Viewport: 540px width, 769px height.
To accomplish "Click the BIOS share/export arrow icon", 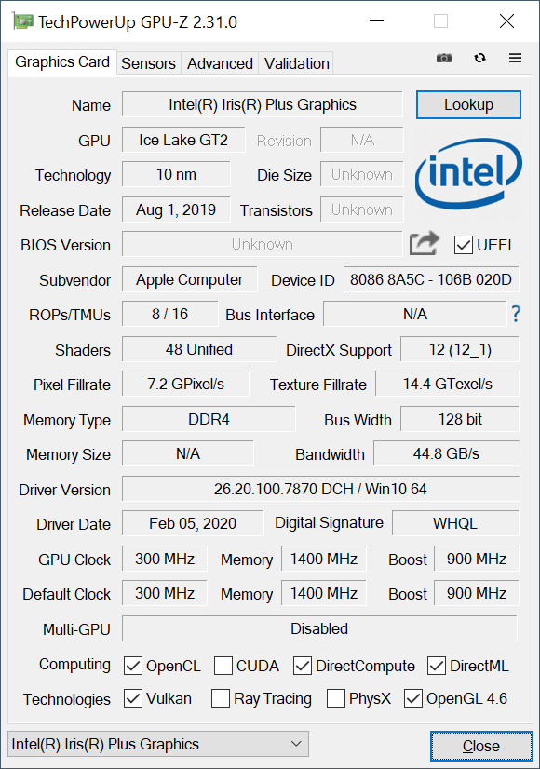I will click(x=425, y=243).
